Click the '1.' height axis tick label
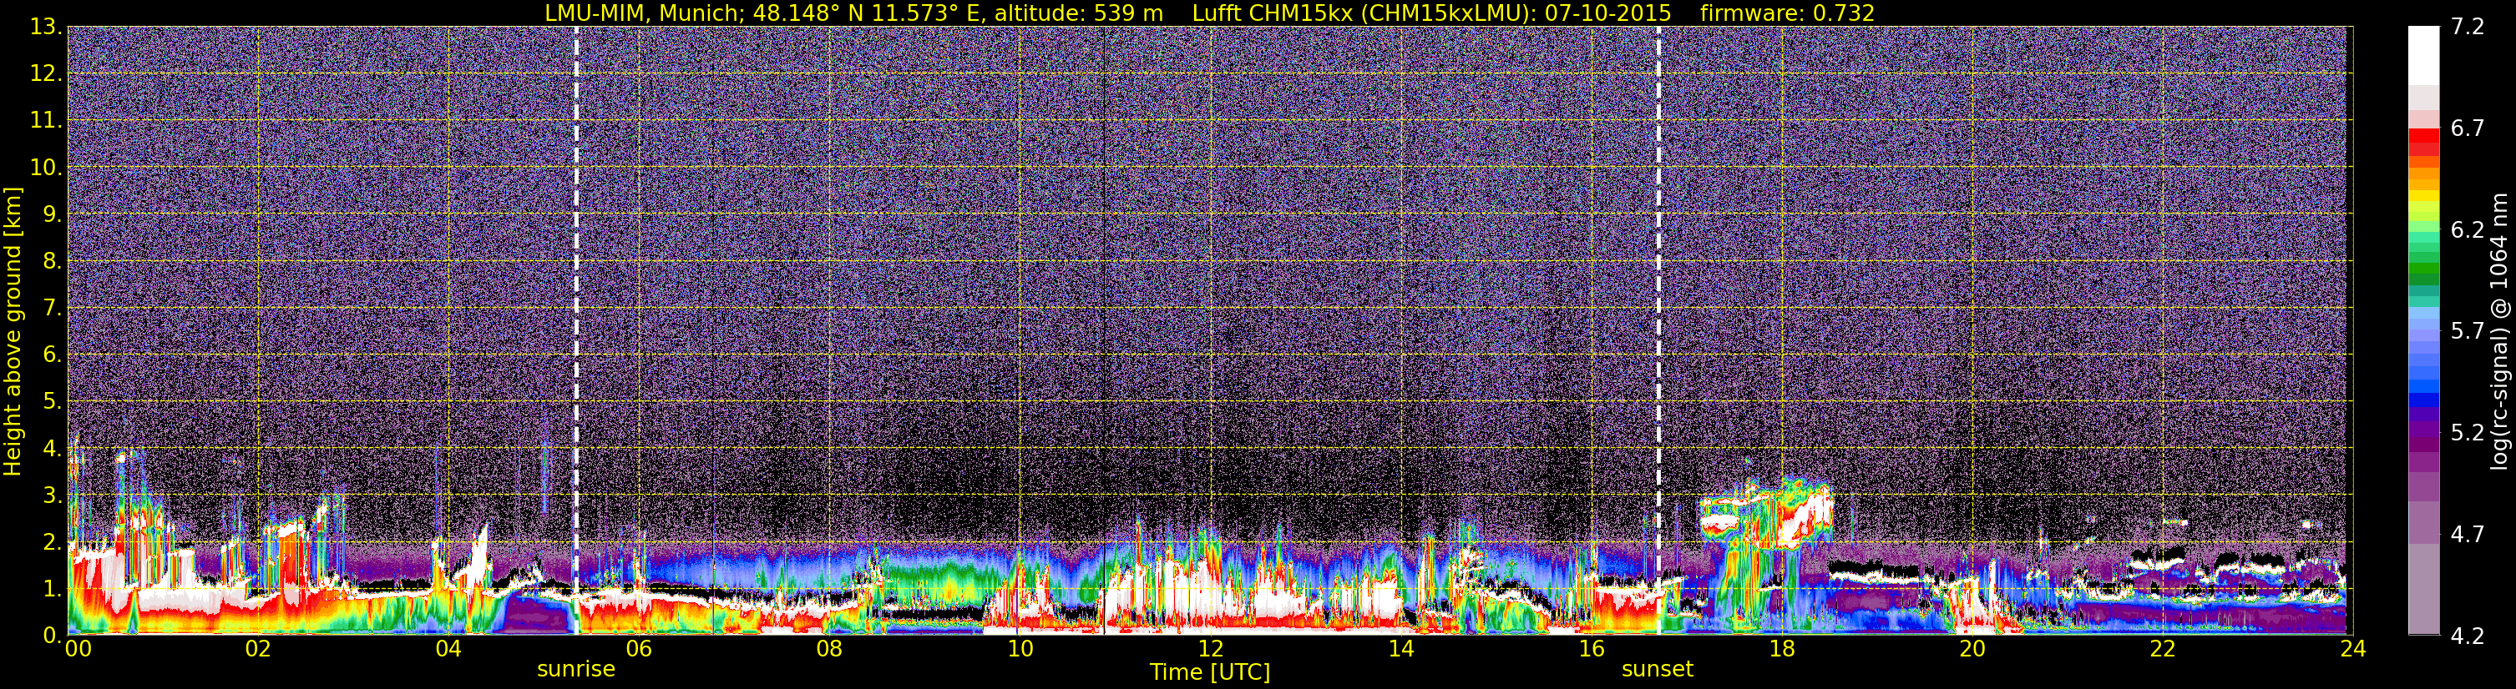This screenshot has height=689, width=2516. [x=52, y=588]
